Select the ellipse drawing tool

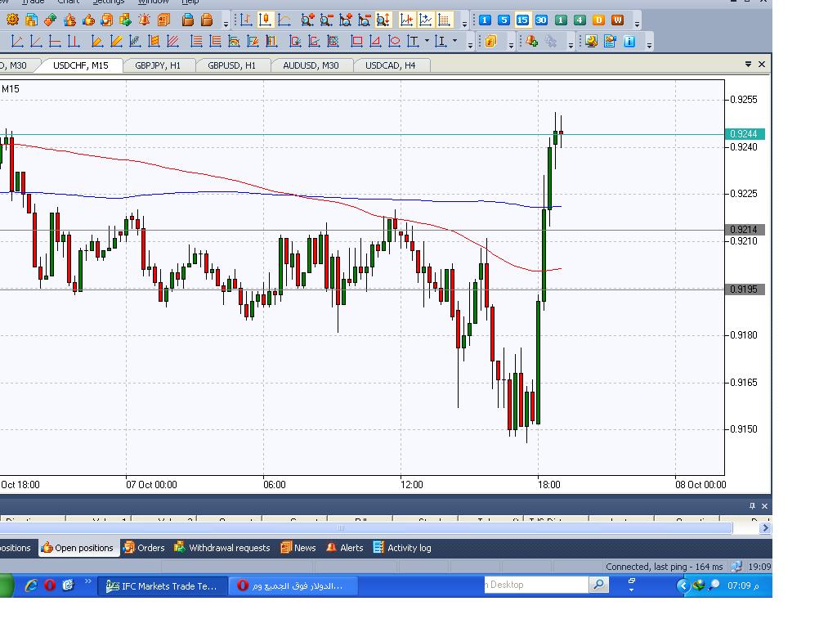[394, 41]
